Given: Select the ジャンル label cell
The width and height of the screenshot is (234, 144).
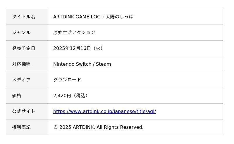Looking at the screenshot, I should pyautogui.click(x=21, y=32).
